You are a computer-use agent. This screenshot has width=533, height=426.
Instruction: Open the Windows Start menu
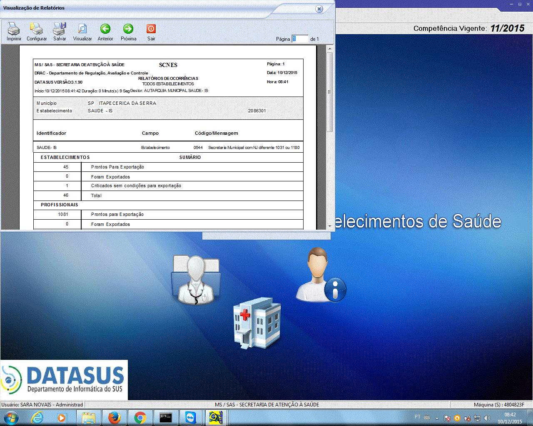click(11, 417)
